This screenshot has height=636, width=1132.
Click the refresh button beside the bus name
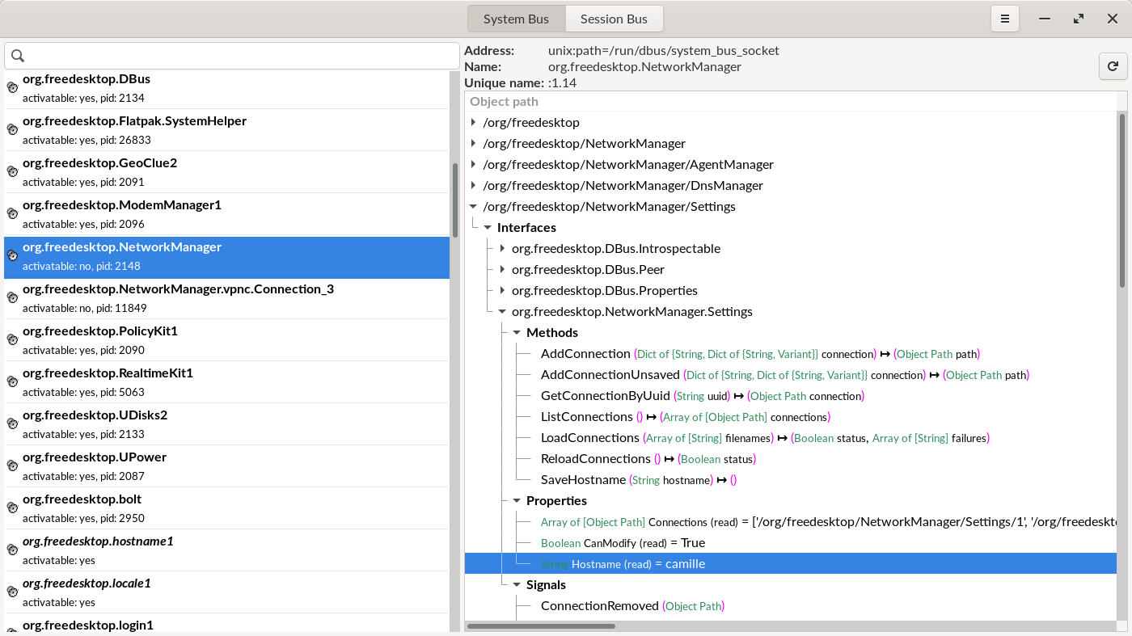point(1113,66)
